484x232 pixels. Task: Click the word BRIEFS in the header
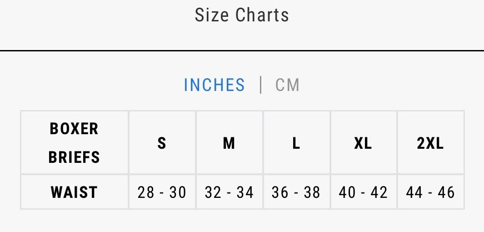click(x=74, y=157)
